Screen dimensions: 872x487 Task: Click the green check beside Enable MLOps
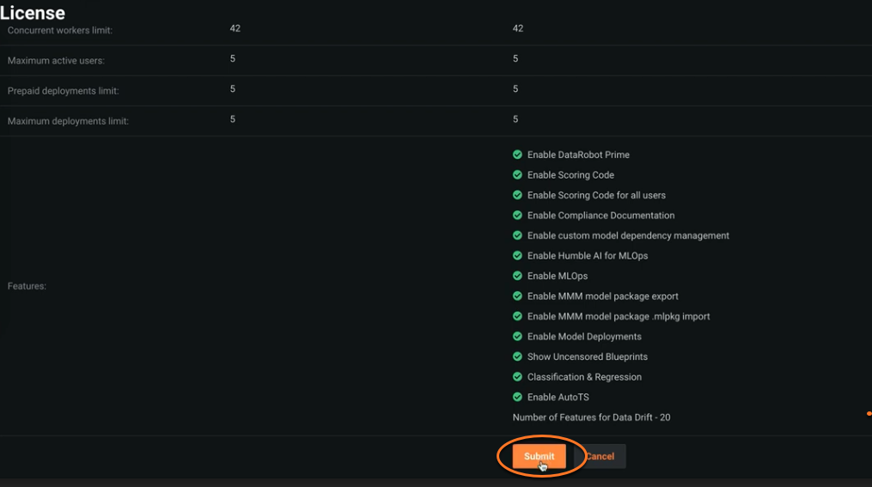(x=517, y=276)
